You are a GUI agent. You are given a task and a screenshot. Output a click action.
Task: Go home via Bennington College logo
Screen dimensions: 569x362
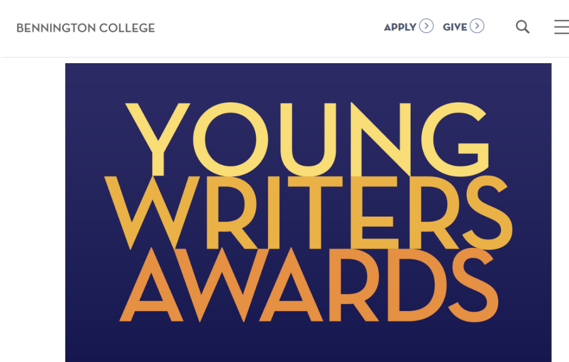pos(86,28)
